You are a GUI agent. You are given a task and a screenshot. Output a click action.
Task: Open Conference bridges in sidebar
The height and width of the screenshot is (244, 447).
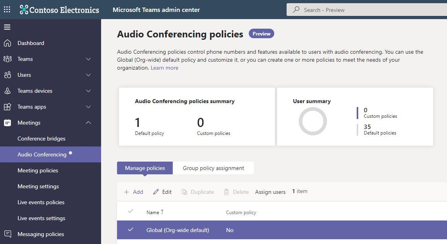pyautogui.click(x=41, y=139)
